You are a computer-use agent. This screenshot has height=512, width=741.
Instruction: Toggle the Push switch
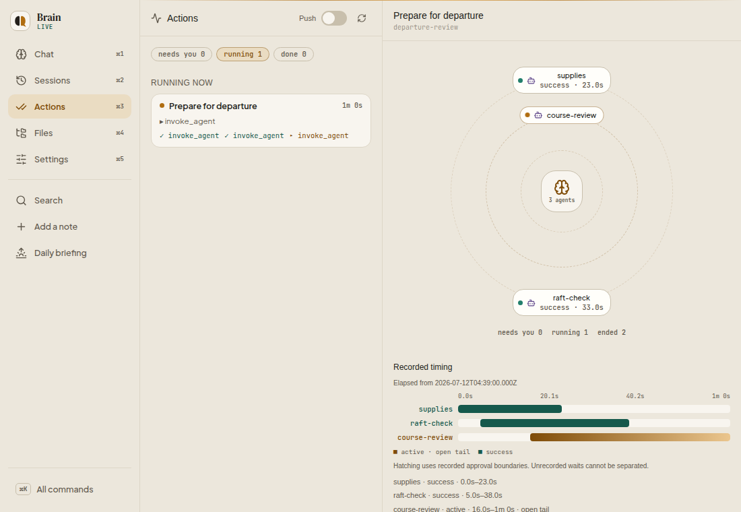(x=334, y=18)
